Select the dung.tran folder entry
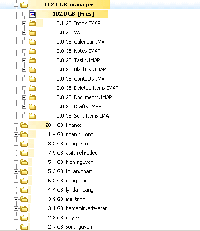The height and width of the screenshot is (231, 200). [68, 144]
